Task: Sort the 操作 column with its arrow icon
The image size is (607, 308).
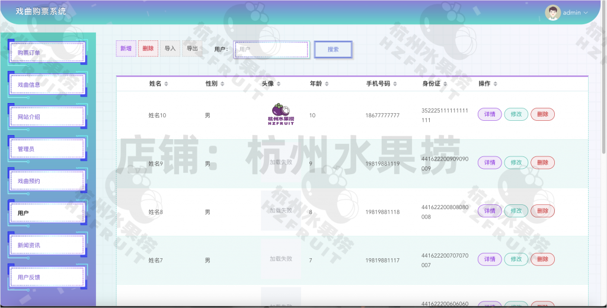Action: click(495, 84)
